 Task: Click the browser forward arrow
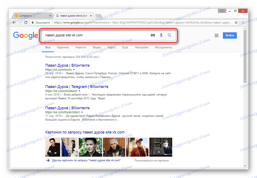click(x=20, y=22)
